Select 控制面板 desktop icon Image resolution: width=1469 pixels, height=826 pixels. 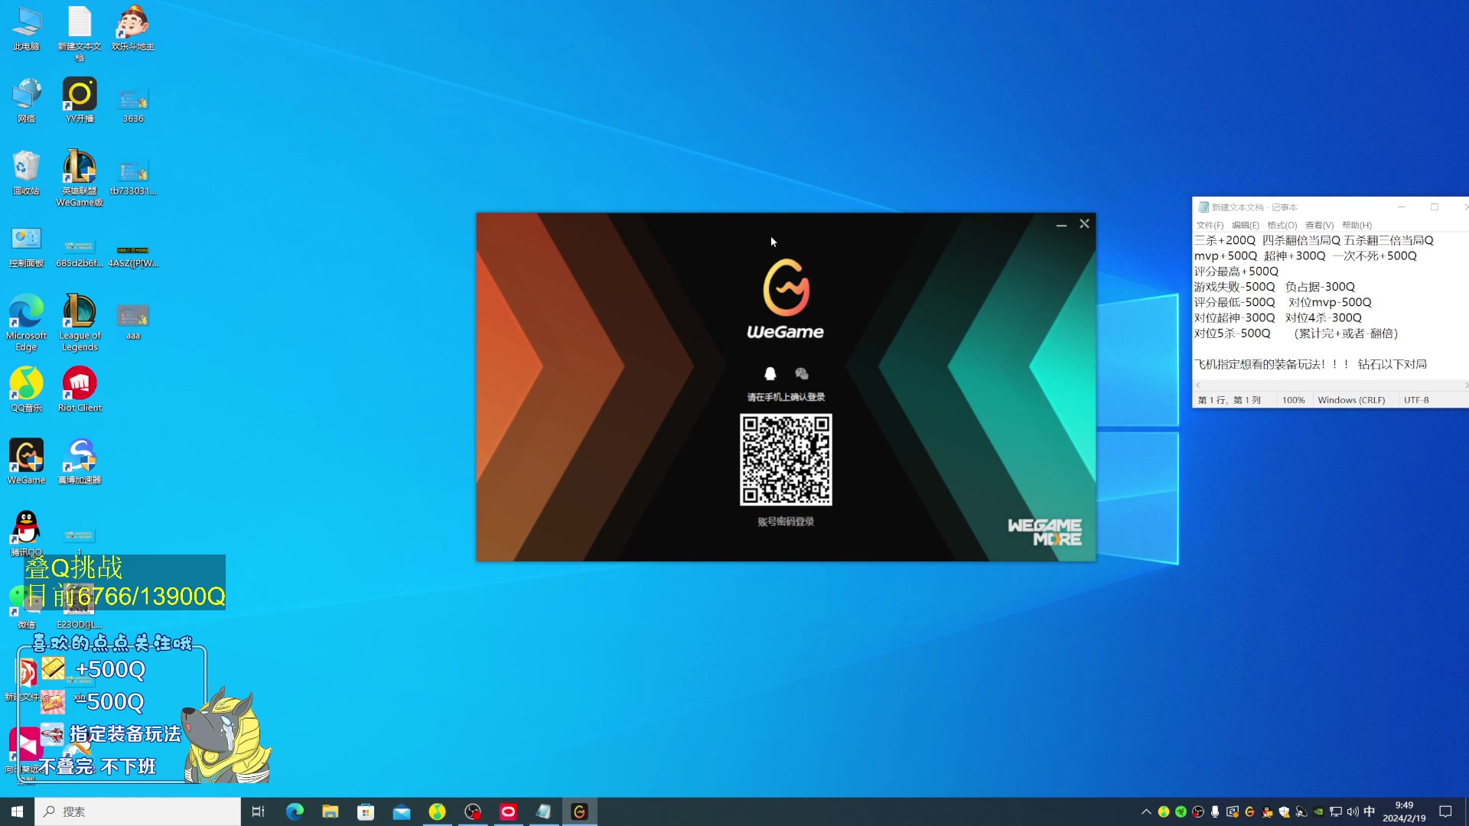pos(26,246)
